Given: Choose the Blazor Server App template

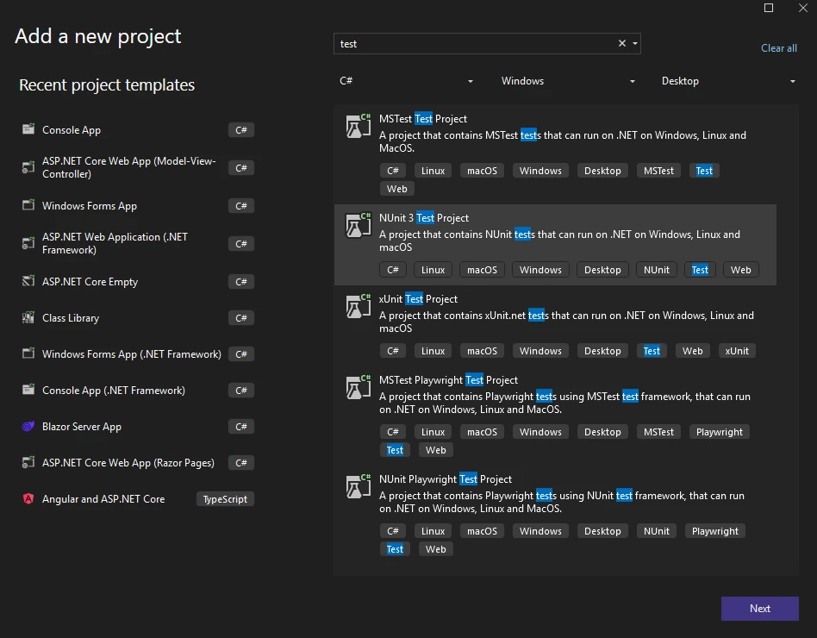Looking at the screenshot, I should click(x=138, y=427).
